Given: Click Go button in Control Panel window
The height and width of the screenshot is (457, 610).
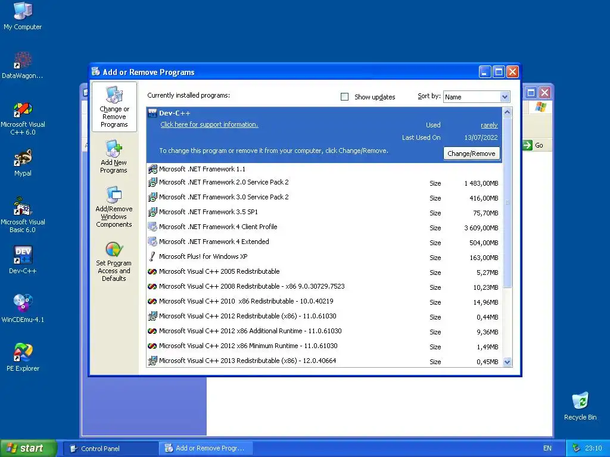Looking at the screenshot, I should click(533, 145).
